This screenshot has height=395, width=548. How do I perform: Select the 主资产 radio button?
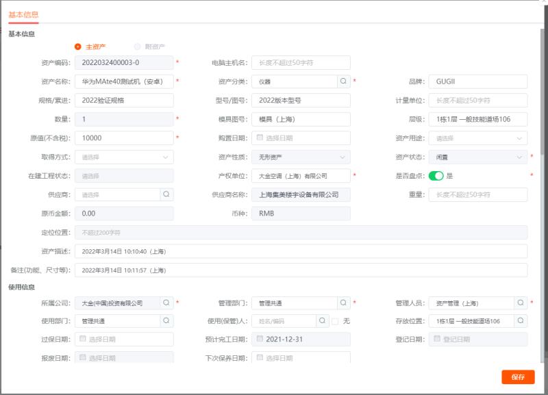78,47
